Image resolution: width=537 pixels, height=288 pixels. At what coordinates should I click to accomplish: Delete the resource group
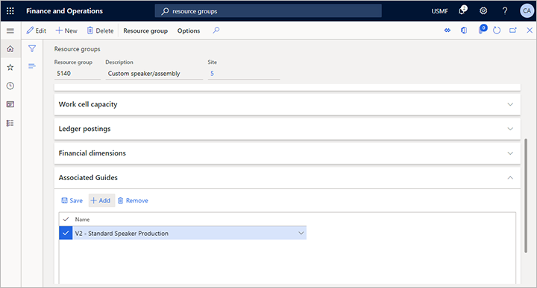pos(100,31)
